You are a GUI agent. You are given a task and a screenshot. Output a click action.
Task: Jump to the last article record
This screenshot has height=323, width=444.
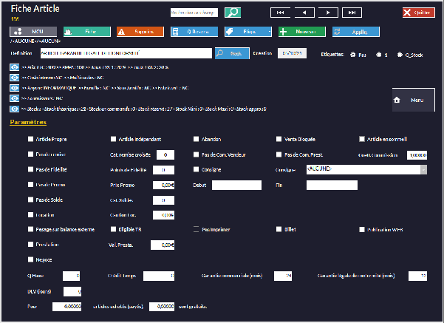[x=352, y=13]
